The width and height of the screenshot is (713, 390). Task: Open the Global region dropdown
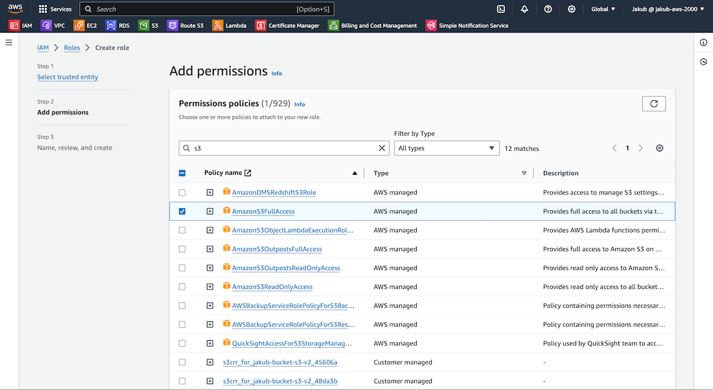(603, 9)
